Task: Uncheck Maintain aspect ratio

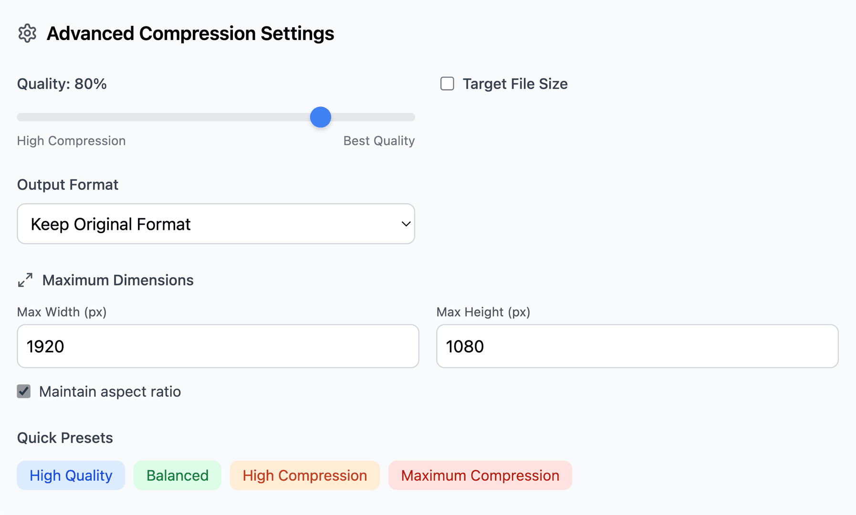Action: 23,391
